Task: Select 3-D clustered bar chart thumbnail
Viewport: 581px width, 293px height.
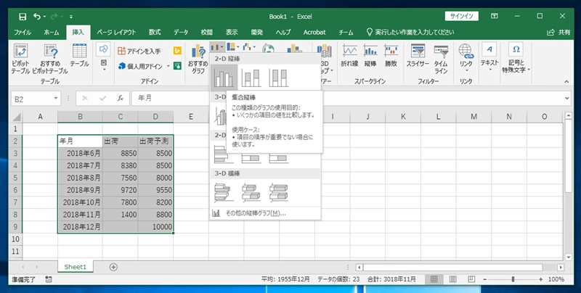Action: coord(224,193)
